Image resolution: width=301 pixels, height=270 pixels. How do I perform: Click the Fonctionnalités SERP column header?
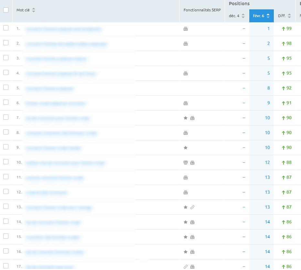pos(202,10)
